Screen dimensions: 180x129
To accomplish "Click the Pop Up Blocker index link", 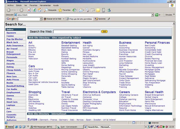I will [15, 39].
